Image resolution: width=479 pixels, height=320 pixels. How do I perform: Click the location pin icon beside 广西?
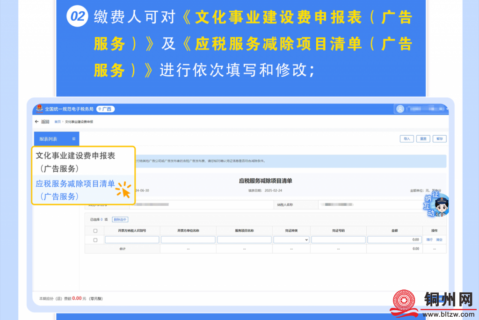click(x=100, y=109)
